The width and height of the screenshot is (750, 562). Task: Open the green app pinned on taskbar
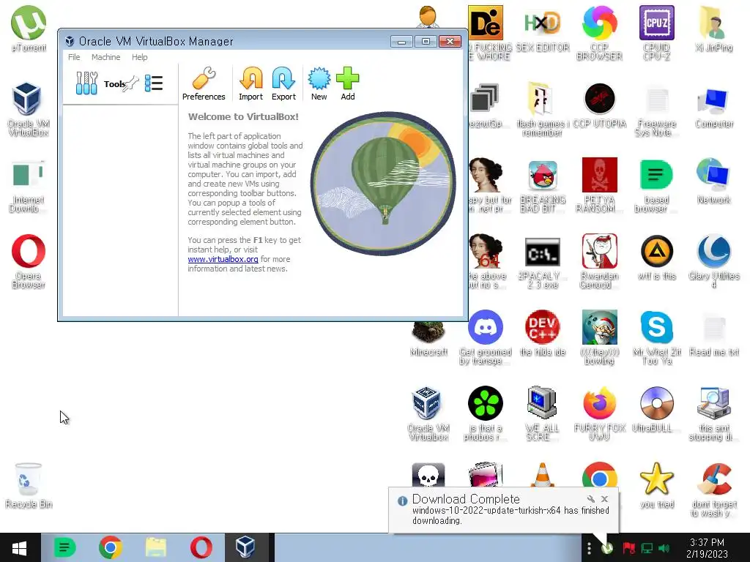[x=64, y=547]
